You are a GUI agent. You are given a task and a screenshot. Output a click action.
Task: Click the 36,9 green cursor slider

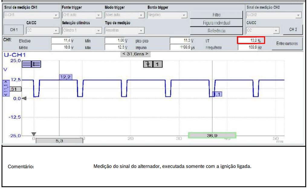click(x=212, y=136)
